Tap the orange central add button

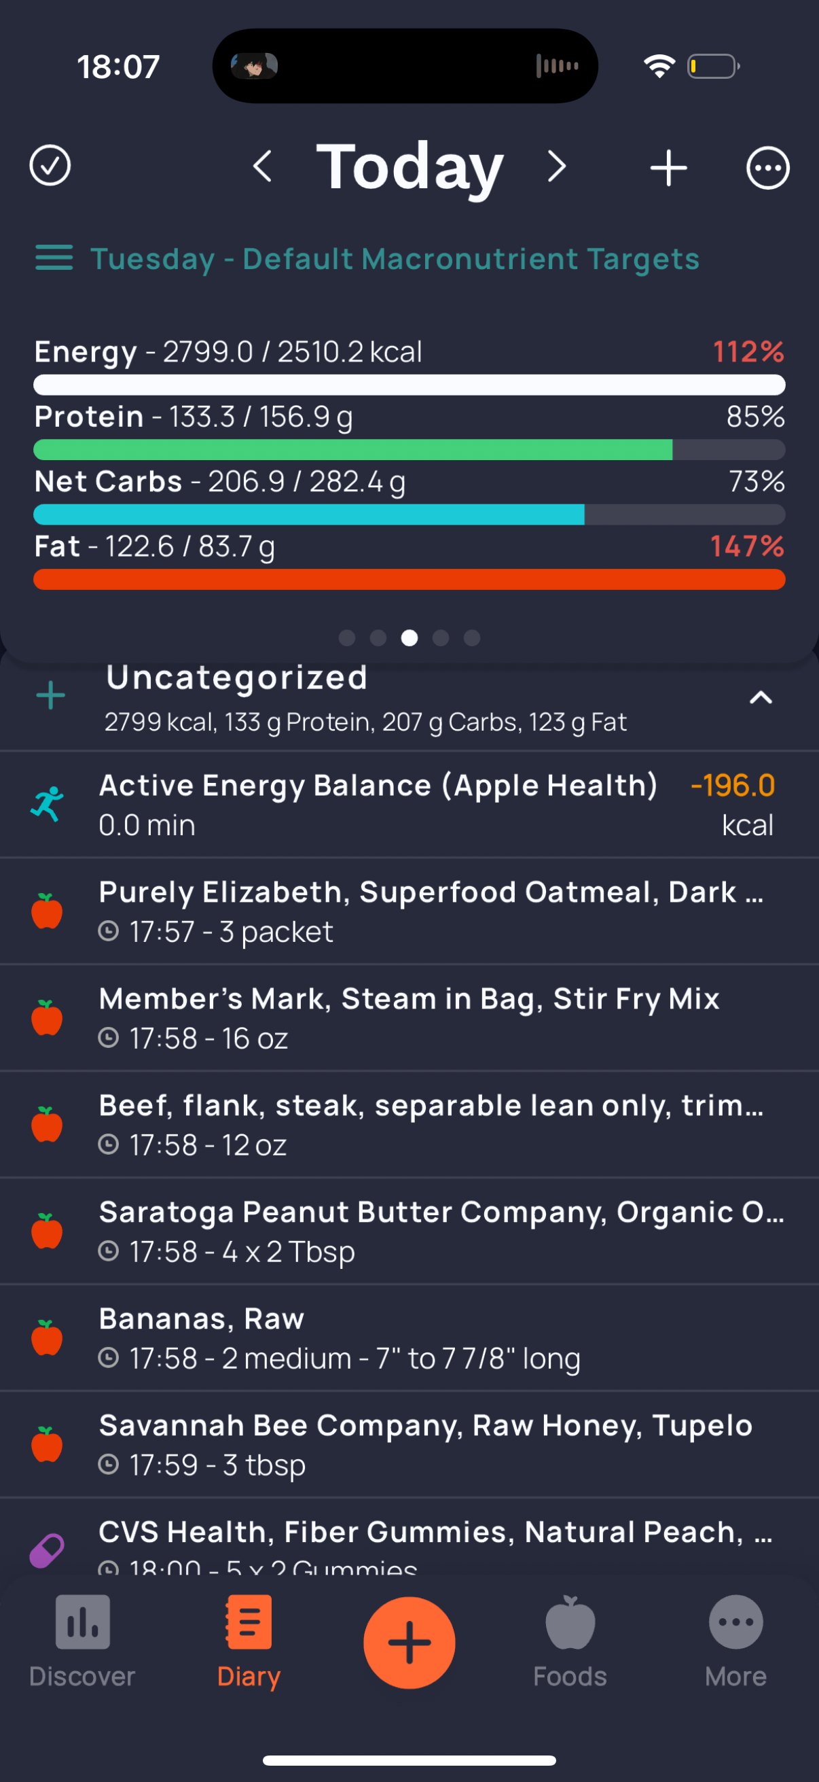click(x=409, y=1642)
